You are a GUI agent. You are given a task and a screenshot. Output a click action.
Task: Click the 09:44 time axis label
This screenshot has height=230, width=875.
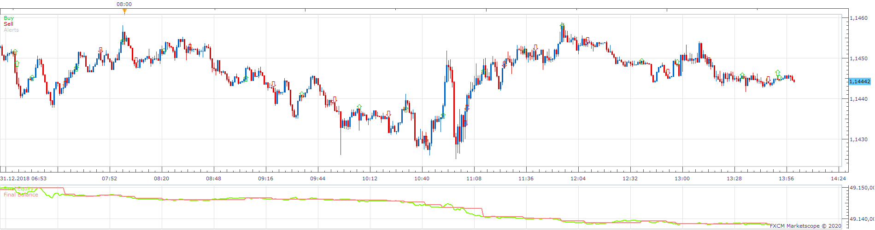click(x=318, y=178)
